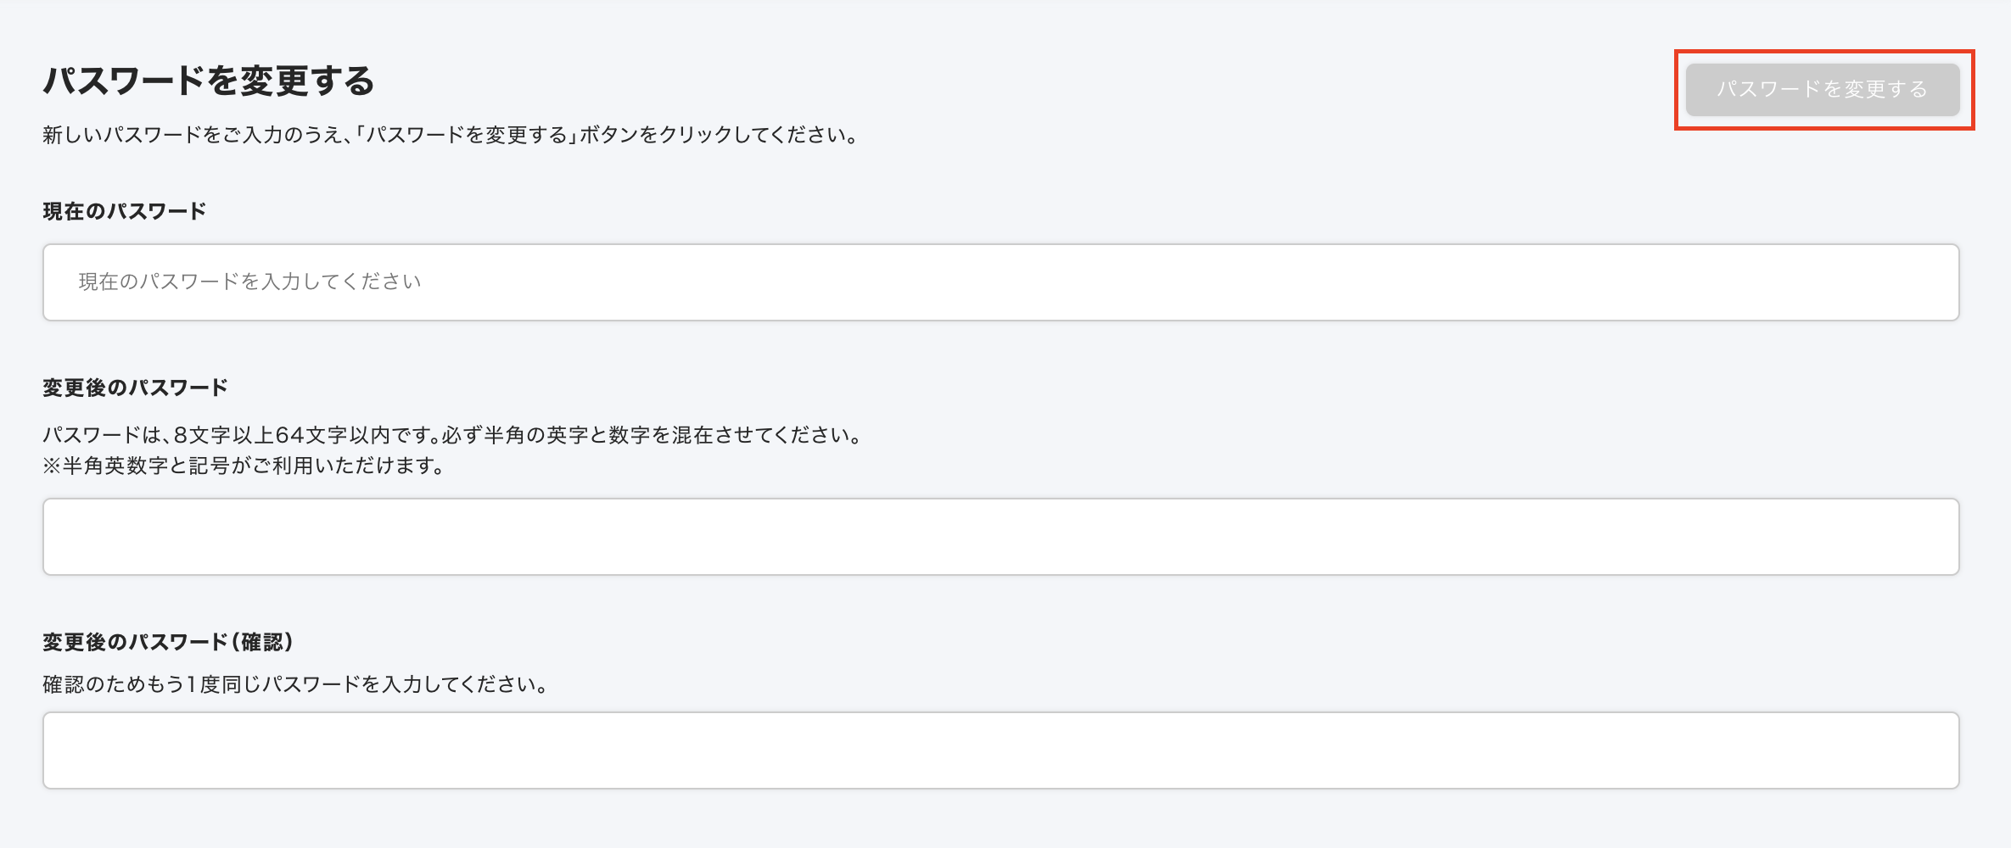Viewport: 2011px width, 848px height.
Task: Click the gray パスワードを変更する button
Action: tap(1823, 89)
